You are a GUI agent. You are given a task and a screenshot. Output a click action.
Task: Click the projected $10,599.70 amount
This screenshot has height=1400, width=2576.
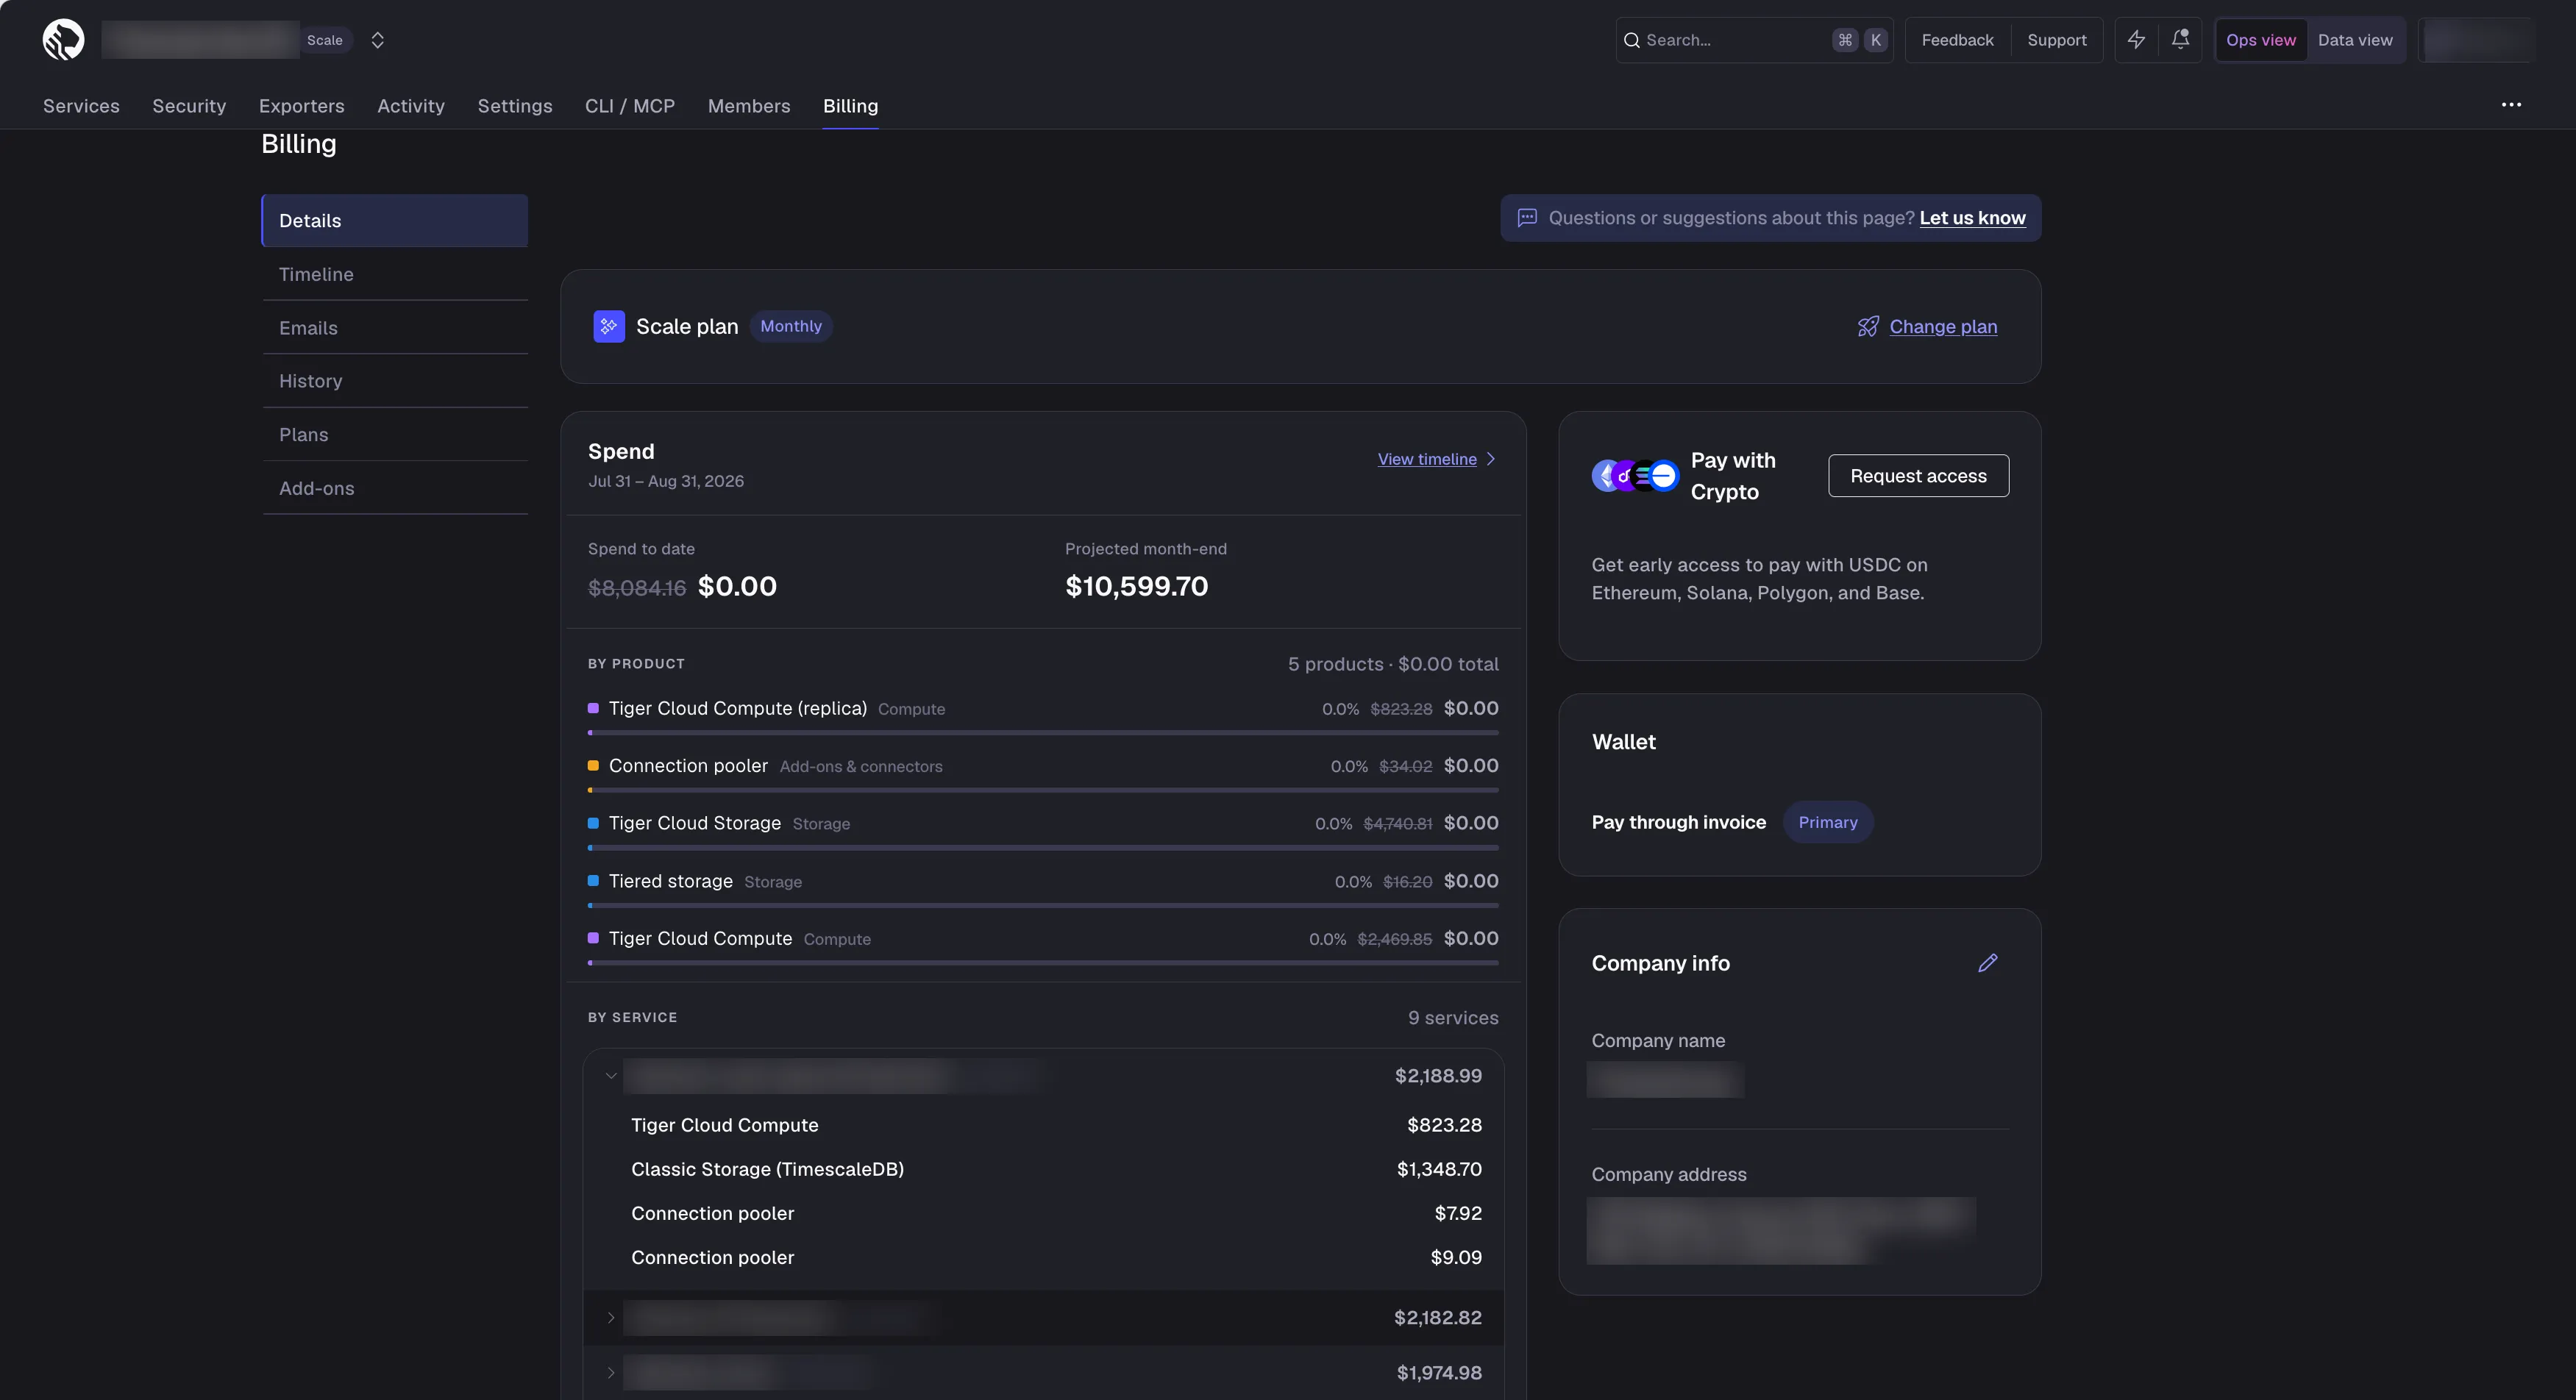pos(1136,587)
